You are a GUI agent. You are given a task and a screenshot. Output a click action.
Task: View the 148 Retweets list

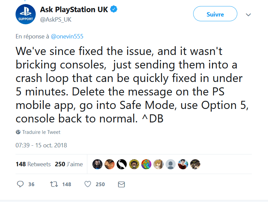pyautogui.click(x=33, y=164)
